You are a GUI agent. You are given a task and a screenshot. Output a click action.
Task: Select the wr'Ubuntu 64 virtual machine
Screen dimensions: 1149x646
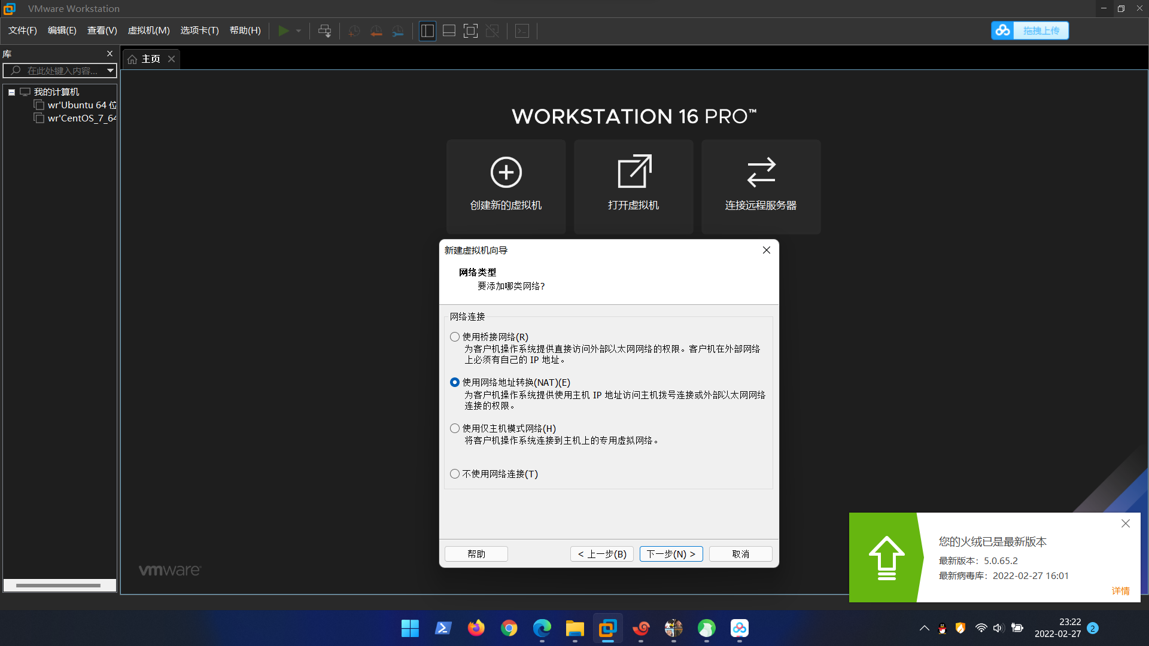click(x=81, y=105)
